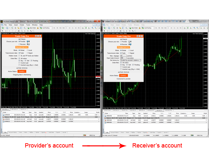Select Provider role radio in left Trade Copy Pro
This screenshot has width=209, height=157.
19,42
